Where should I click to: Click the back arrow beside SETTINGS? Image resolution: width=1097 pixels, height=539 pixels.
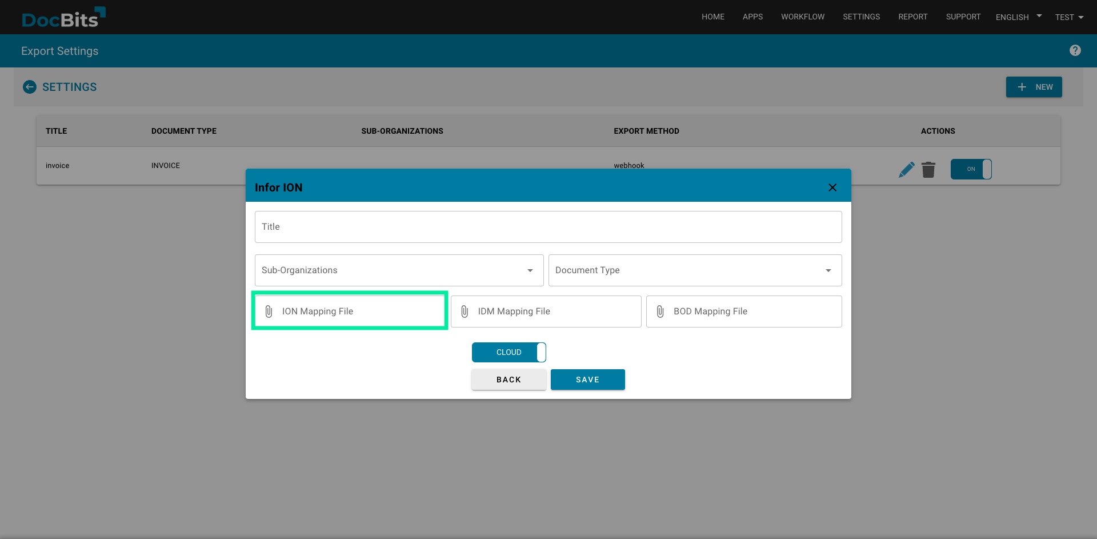point(29,87)
